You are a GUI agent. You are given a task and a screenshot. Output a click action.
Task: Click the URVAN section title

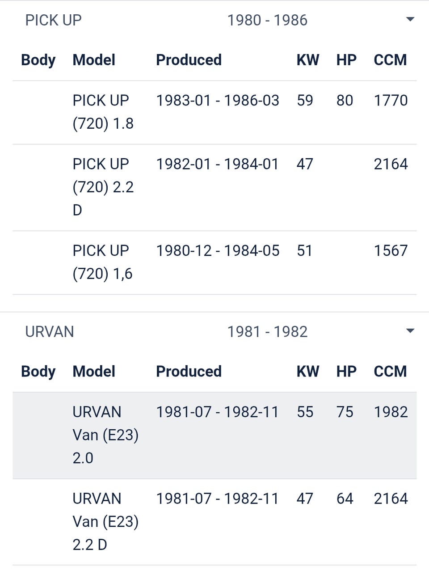pyautogui.click(x=50, y=332)
